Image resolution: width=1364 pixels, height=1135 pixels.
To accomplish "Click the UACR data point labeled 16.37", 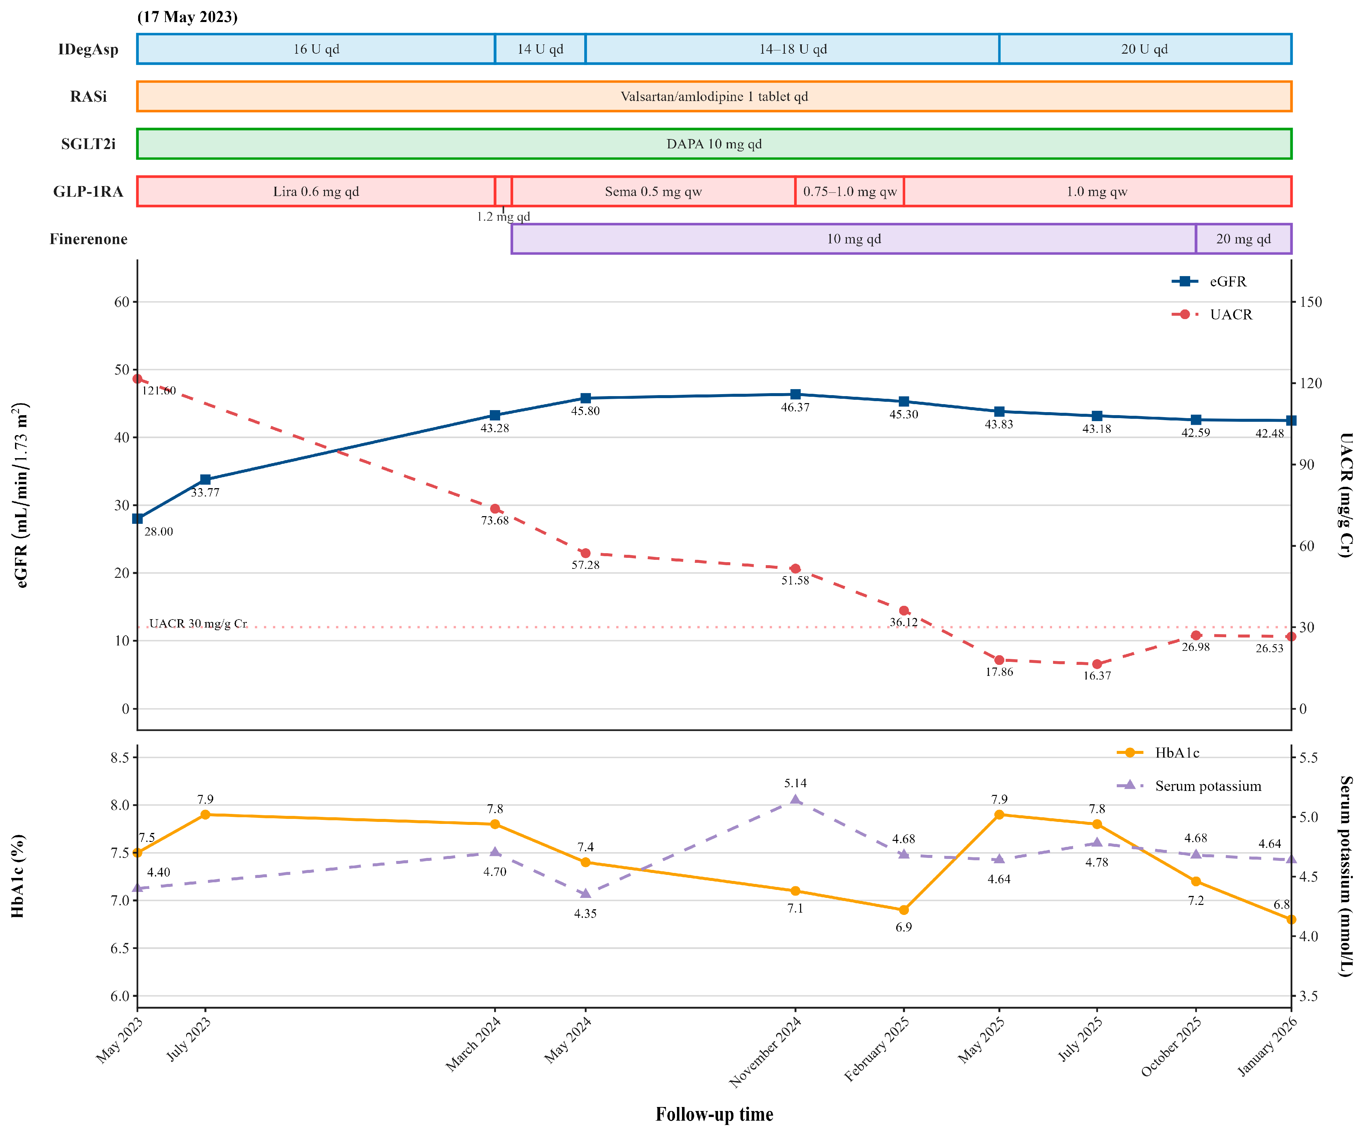I will pyautogui.click(x=1097, y=664).
